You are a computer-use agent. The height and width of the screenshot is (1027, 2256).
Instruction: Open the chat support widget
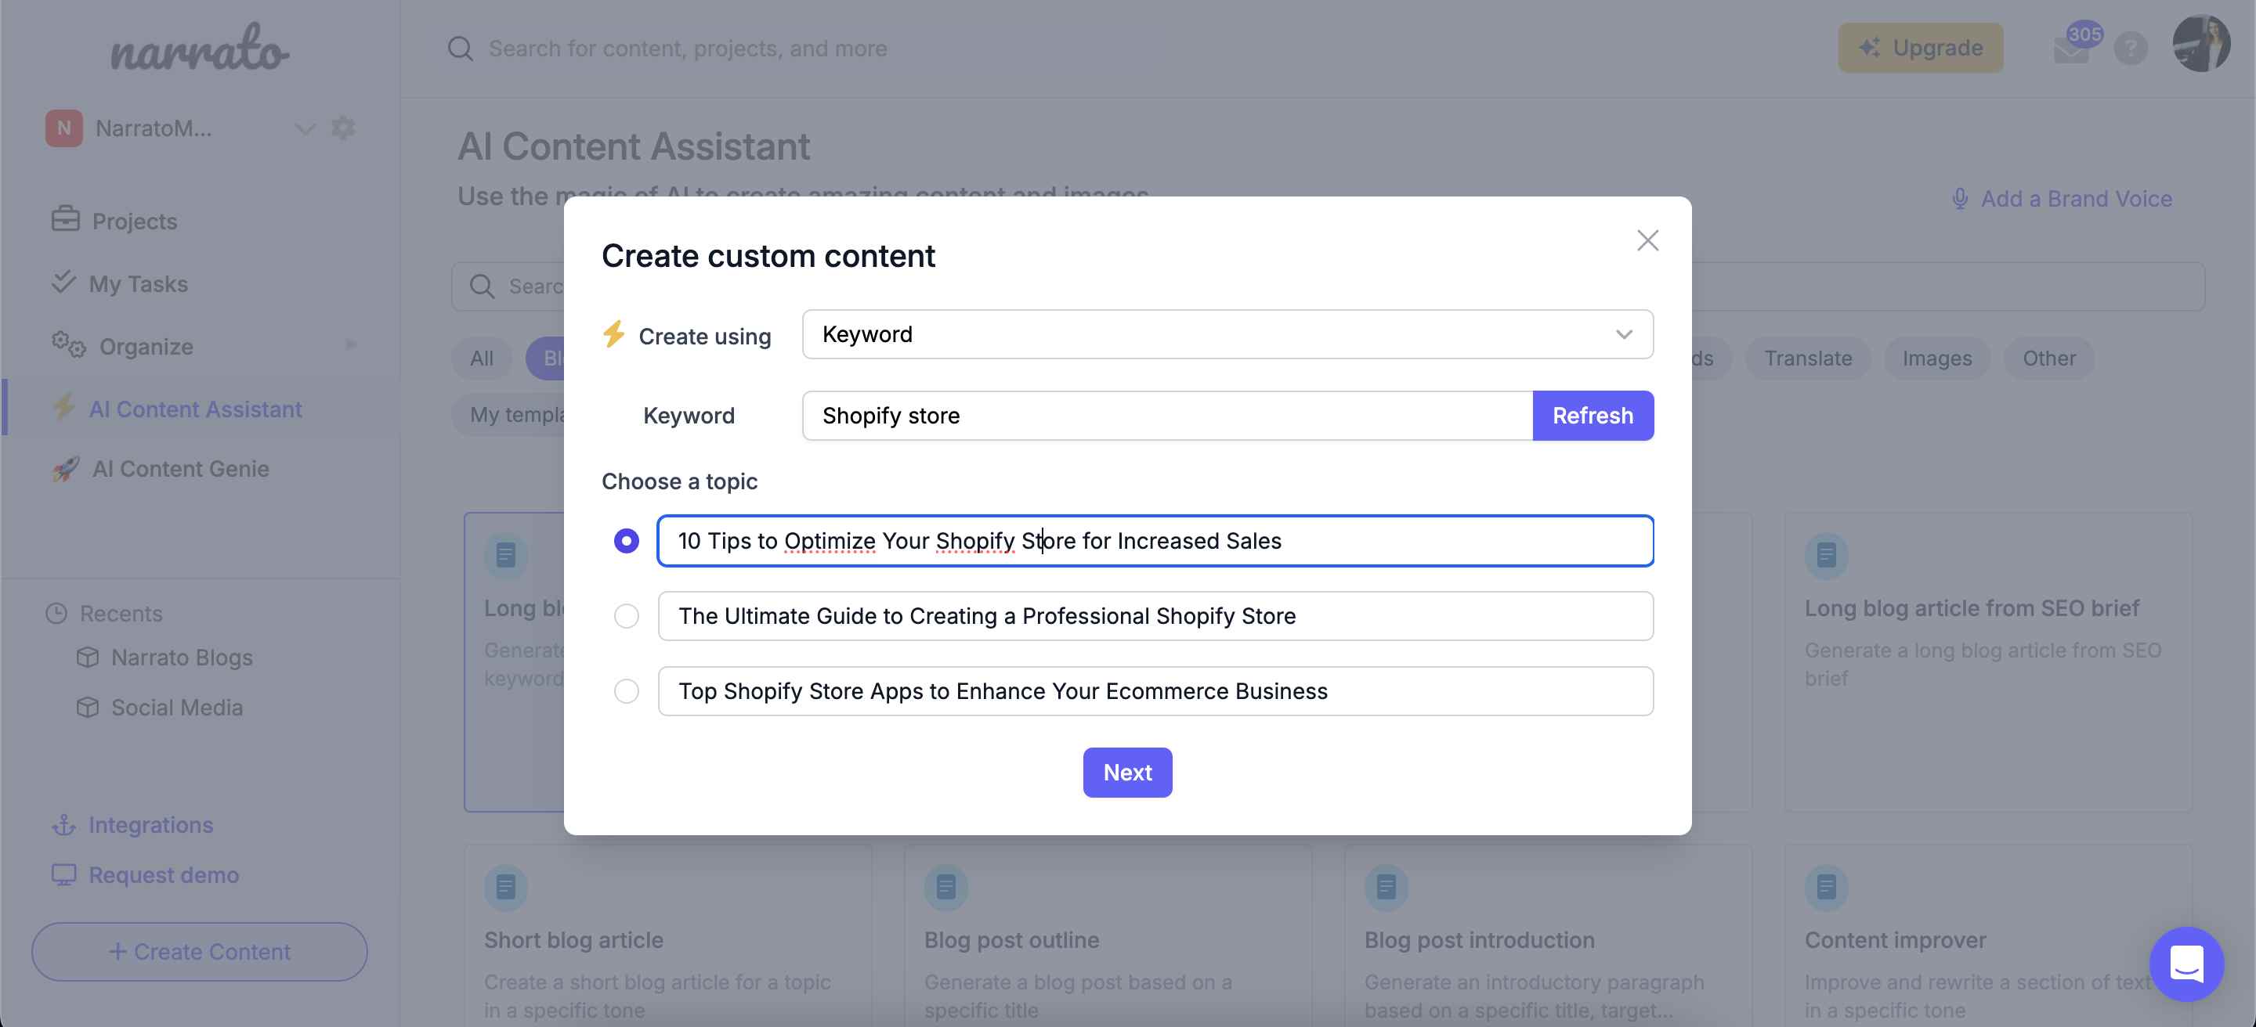point(2186,963)
